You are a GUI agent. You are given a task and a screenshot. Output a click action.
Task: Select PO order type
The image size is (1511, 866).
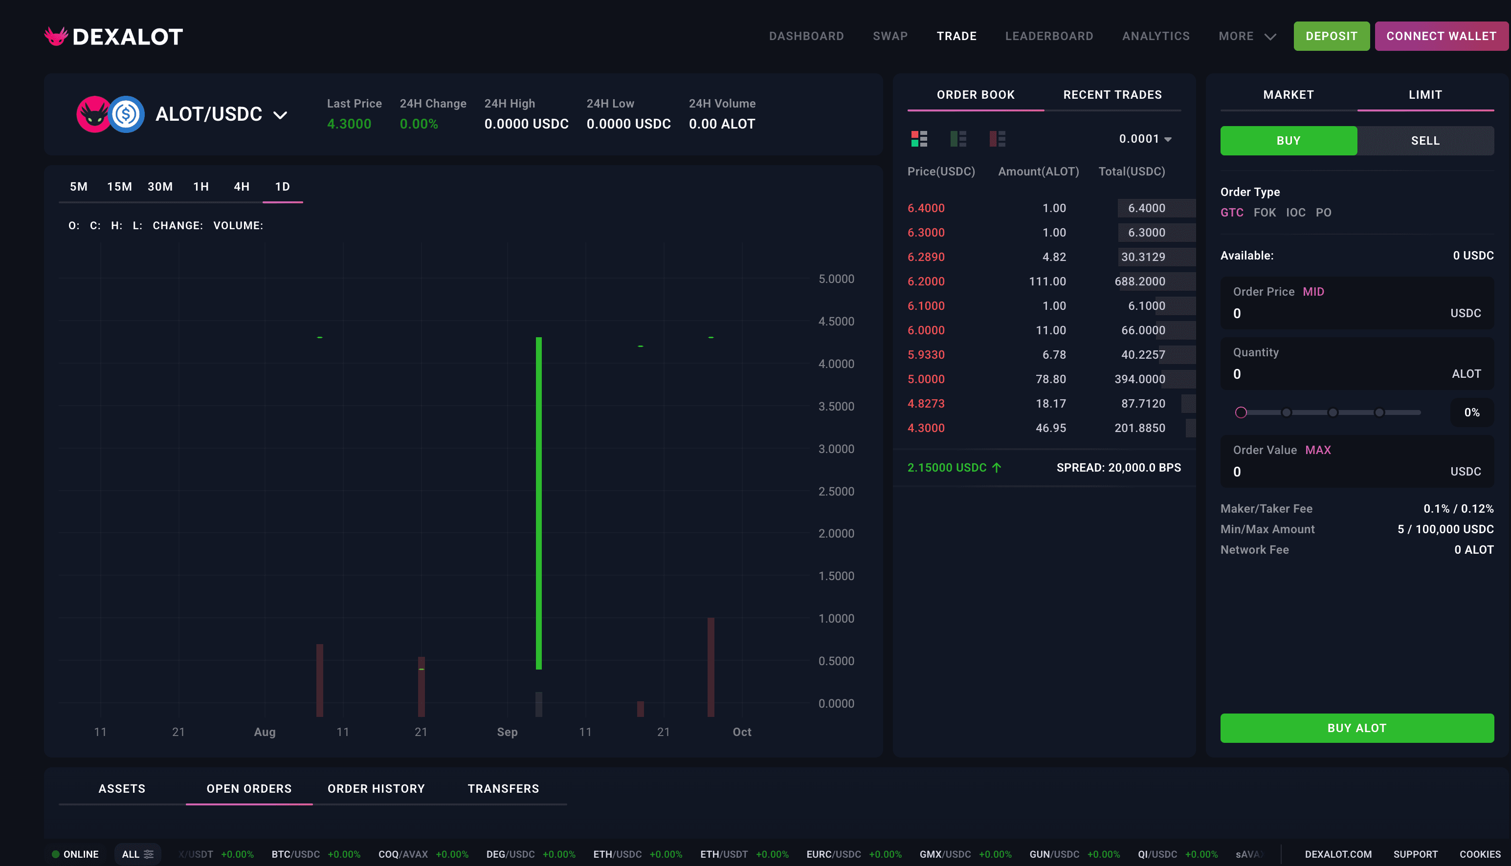pos(1323,212)
